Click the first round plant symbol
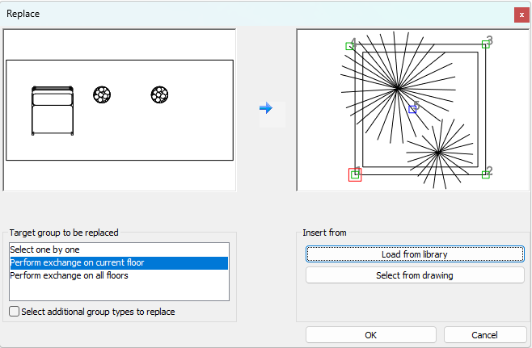The image size is (532, 348). [102, 95]
